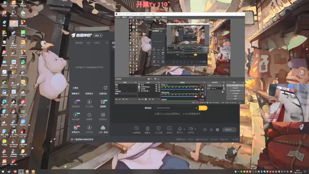Toggle visibility eye of the camera source in OBS
309x174 pixels.
pos(156,87)
